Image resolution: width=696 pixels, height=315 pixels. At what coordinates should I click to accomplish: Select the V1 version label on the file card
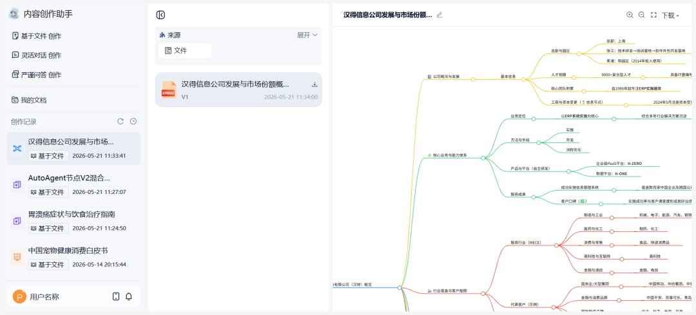[185, 97]
